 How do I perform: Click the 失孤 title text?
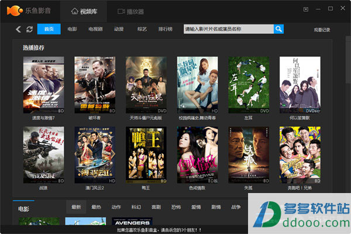click(248, 188)
